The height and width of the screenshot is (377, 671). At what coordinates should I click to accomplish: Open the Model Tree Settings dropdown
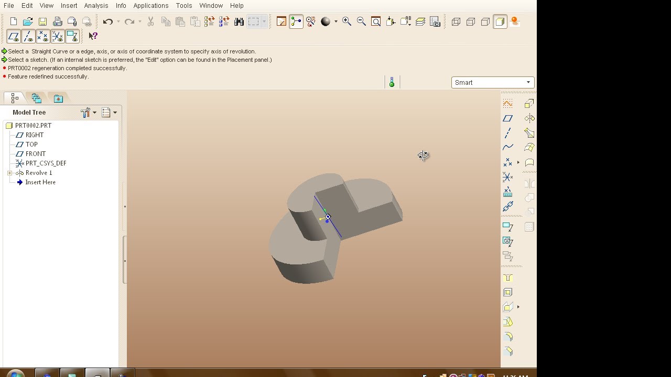pyautogui.click(x=89, y=113)
